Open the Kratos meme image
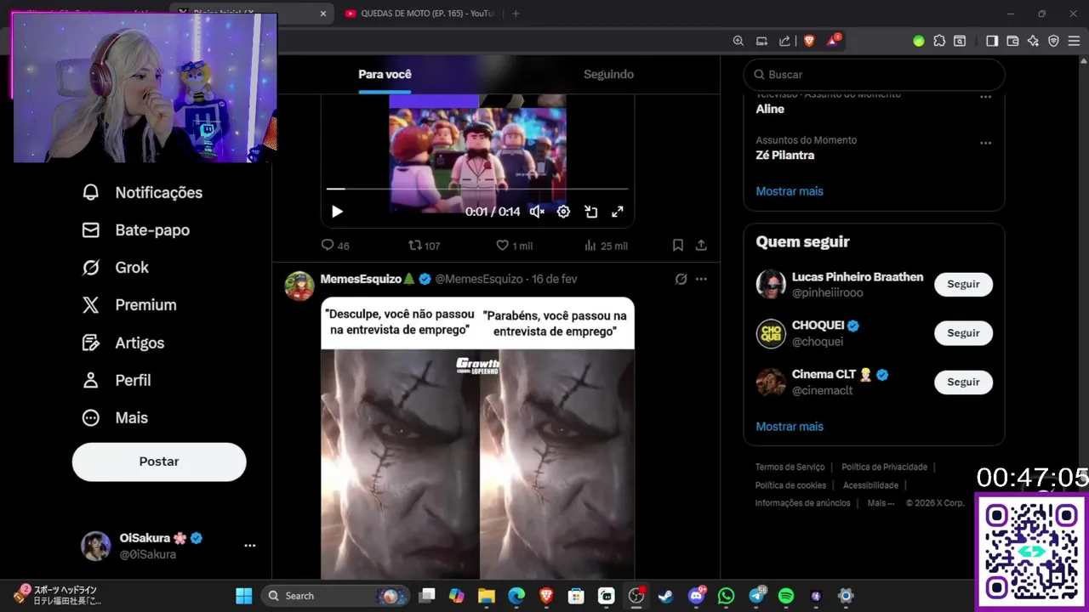Viewport: 1089px width, 612px height. point(477,438)
